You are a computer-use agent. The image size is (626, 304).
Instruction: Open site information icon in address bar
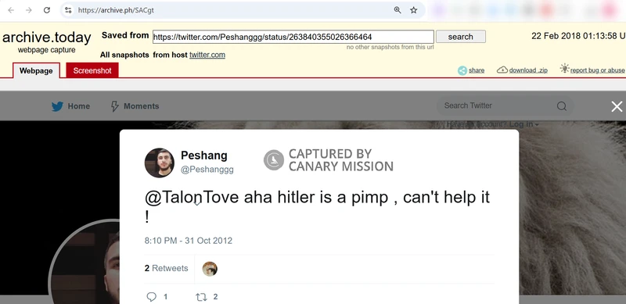(68, 10)
